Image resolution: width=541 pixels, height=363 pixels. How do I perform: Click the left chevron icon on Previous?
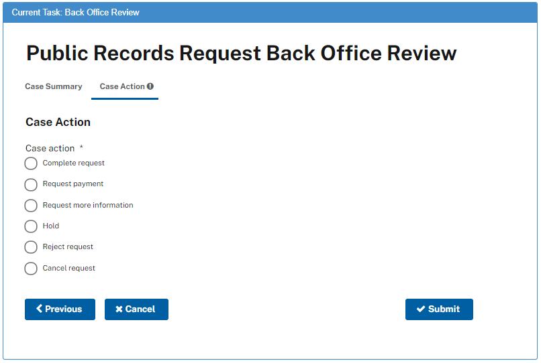39,309
